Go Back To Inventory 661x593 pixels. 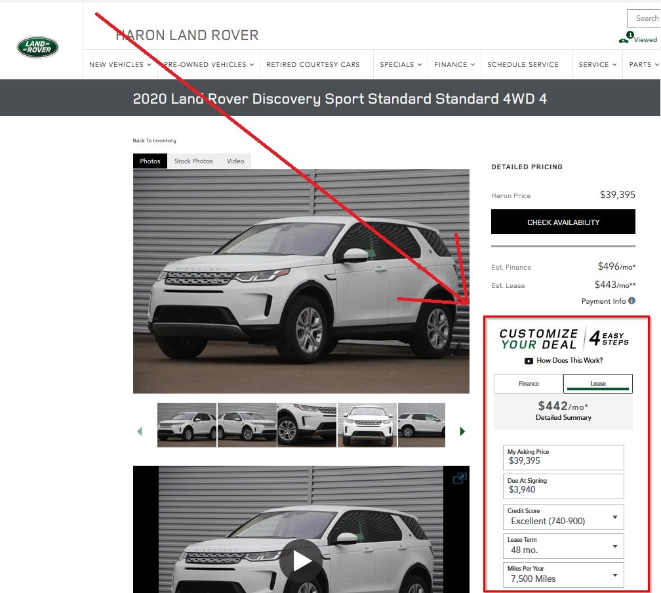154,140
